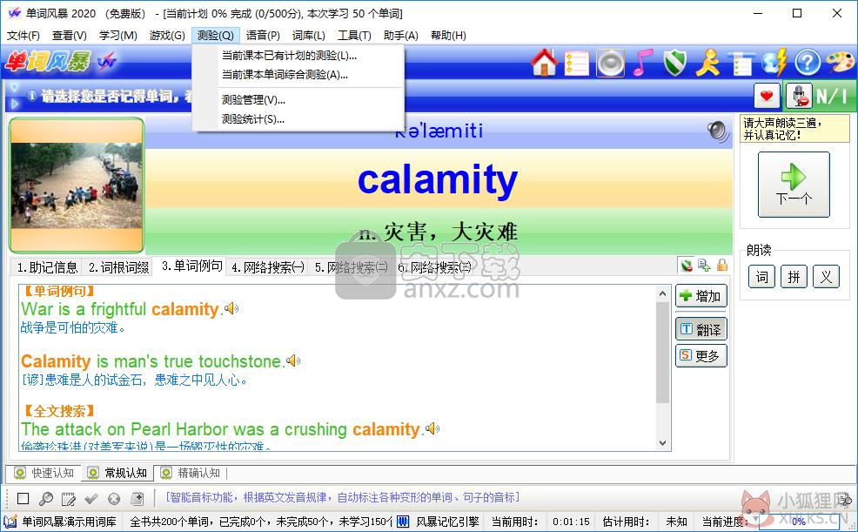Open the 查看(V) menu

(70, 36)
